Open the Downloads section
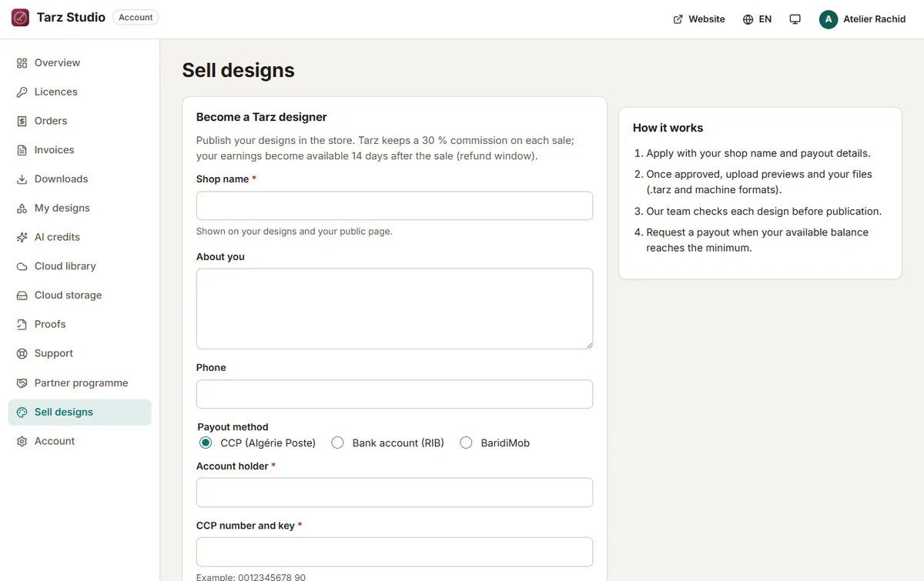The height and width of the screenshot is (581, 924). click(x=80, y=179)
